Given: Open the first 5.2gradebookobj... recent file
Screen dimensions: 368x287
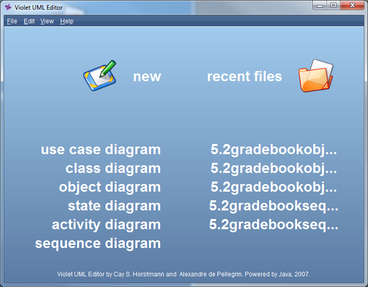Looking at the screenshot, I should [x=274, y=150].
